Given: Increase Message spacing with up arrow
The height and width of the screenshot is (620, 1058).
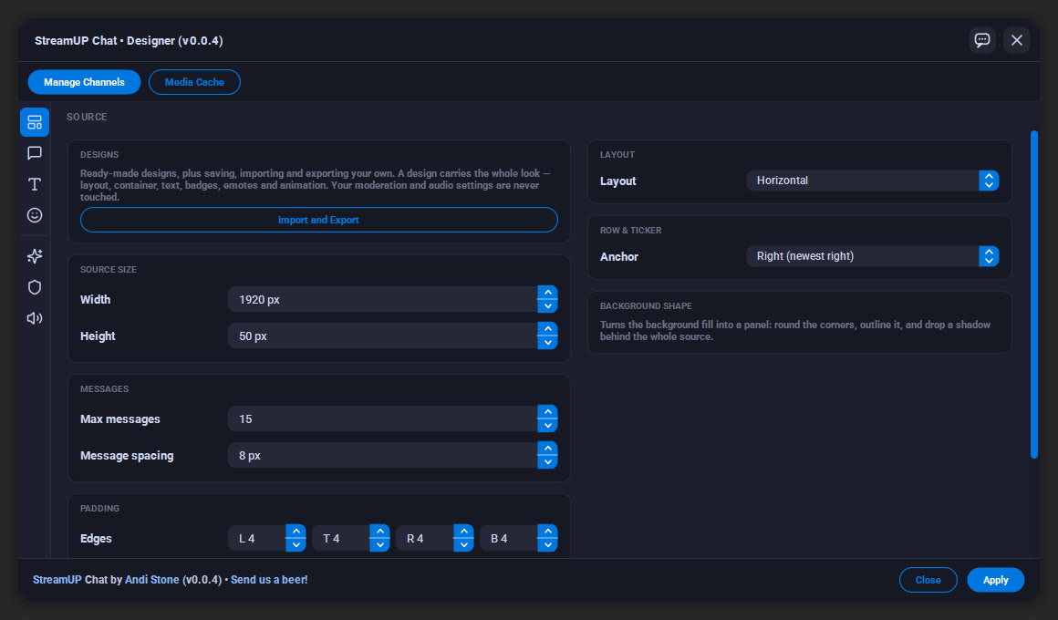Looking at the screenshot, I should click(547, 449).
